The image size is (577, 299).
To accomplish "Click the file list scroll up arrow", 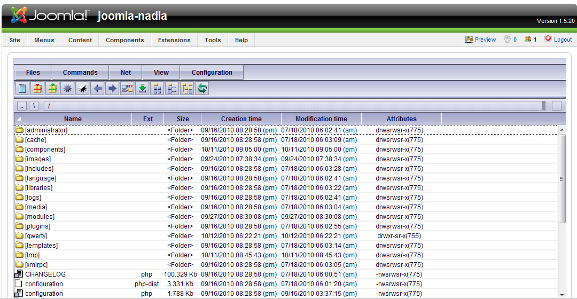I will 562,130.
